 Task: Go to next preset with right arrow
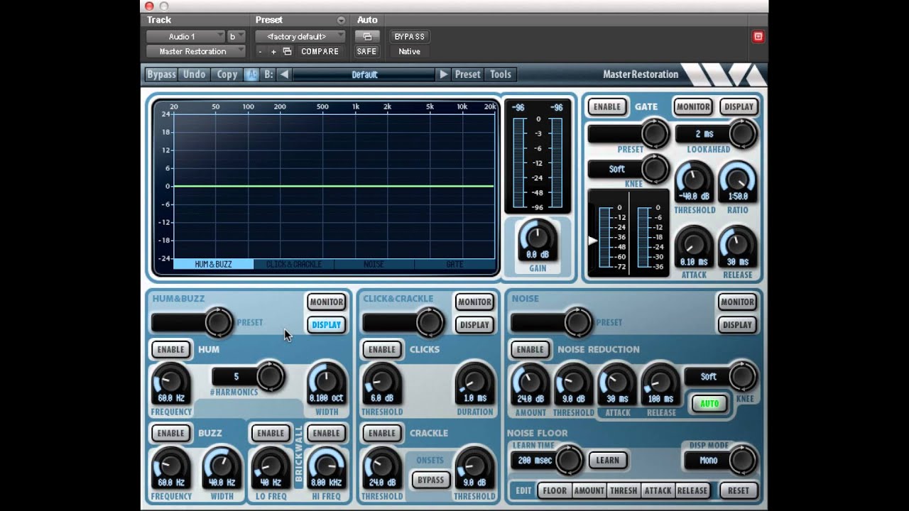click(x=443, y=74)
